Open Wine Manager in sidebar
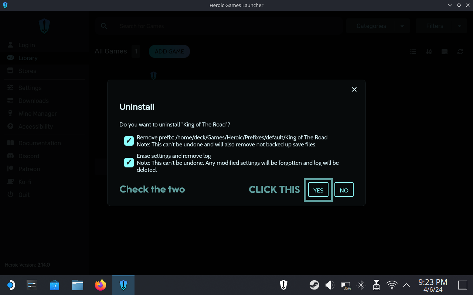The width and height of the screenshot is (473, 295). (x=37, y=114)
